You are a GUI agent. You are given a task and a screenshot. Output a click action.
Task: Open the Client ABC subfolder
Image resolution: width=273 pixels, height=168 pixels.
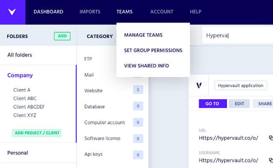click(x=25, y=98)
